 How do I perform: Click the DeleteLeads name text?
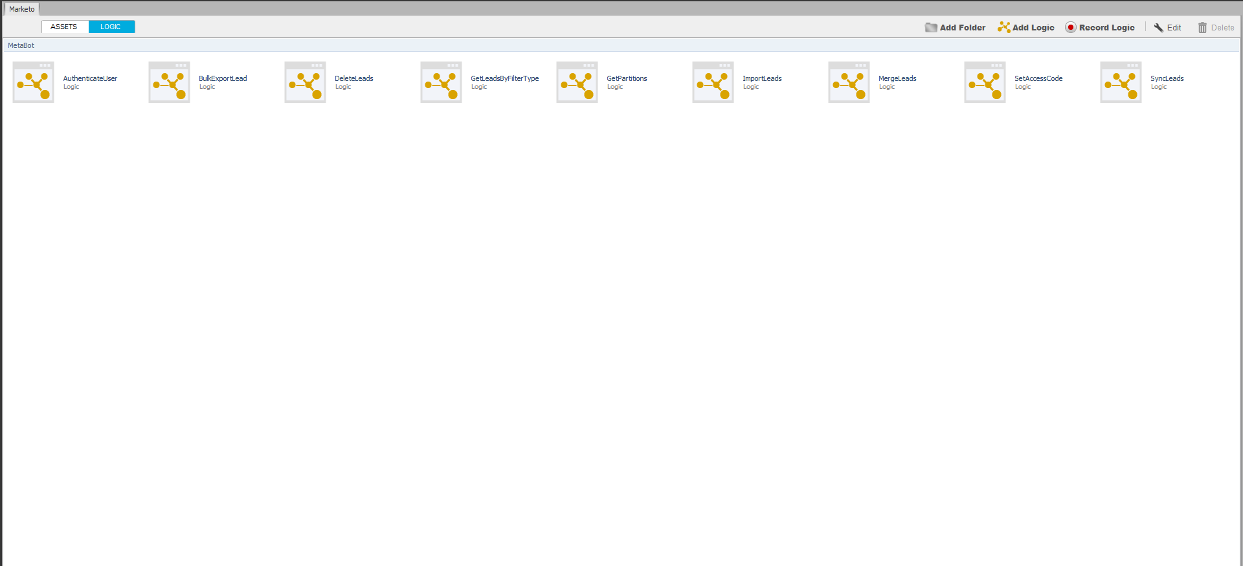coord(354,78)
